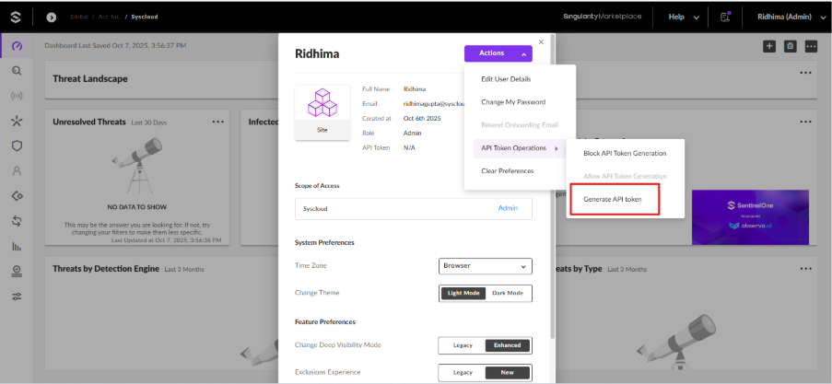Select Light Mode theme
The width and height of the screenshot is (832, 384).
tap(463, 293)
